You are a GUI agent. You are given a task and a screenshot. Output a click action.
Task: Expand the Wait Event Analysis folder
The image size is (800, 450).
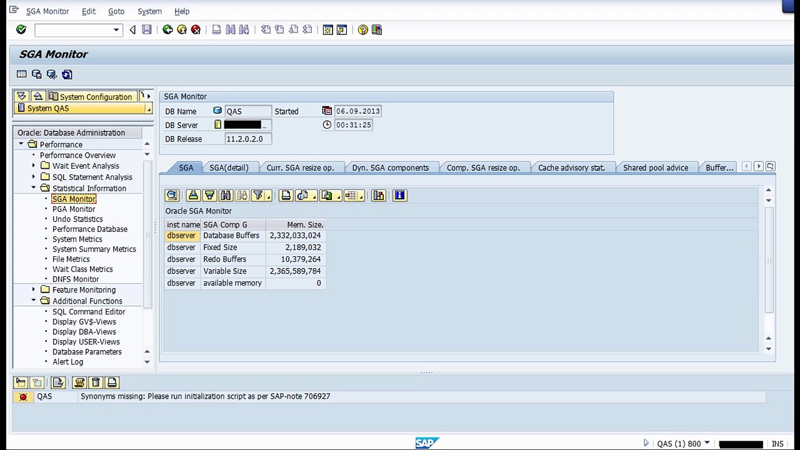point(34,166)
